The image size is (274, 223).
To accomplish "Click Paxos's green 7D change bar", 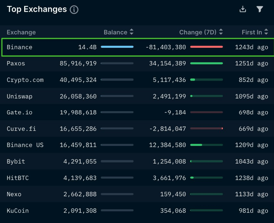I will click(206, 63).
